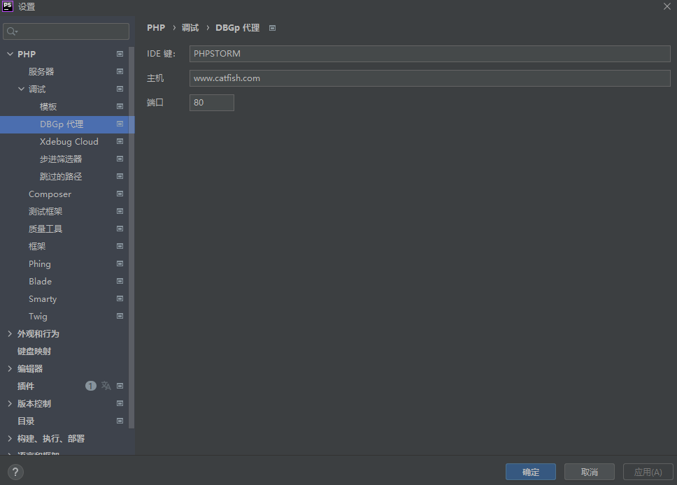The height and width of the screenshot is (485, 677).
Task: Open 步进筛选器 settings
Action: pos(61,159)
